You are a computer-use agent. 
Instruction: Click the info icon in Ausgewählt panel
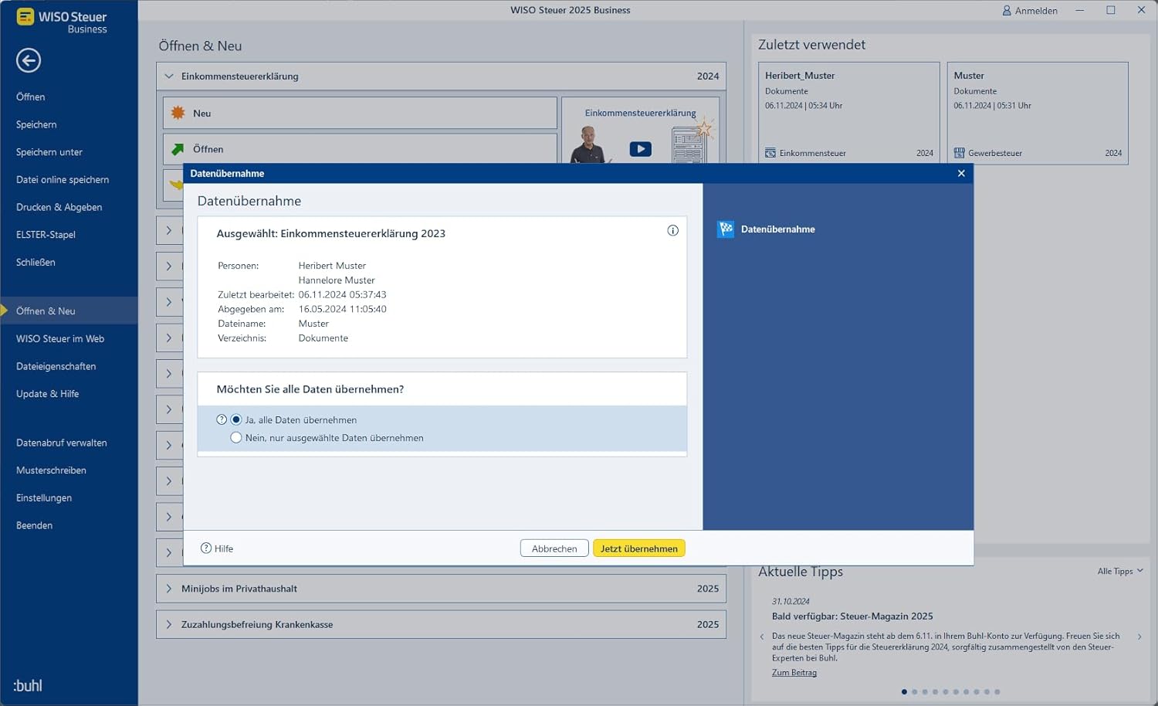(673, 230)
